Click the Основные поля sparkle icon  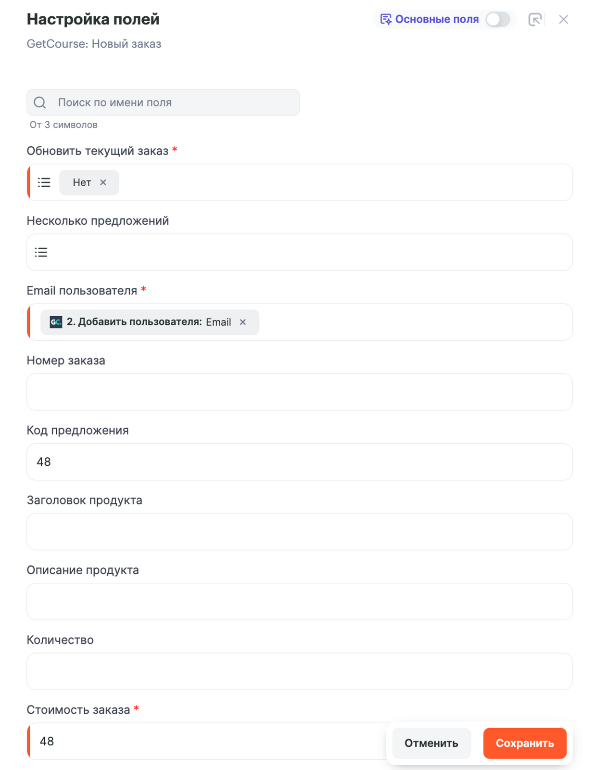[x=385, y=20]
